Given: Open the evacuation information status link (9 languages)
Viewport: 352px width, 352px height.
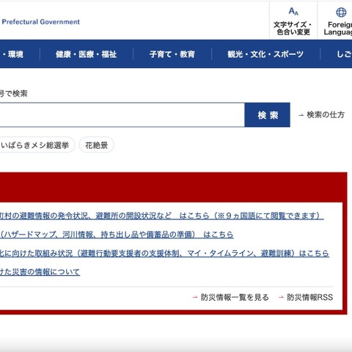Looking at the screenshot, I should (x=161, y=216).
